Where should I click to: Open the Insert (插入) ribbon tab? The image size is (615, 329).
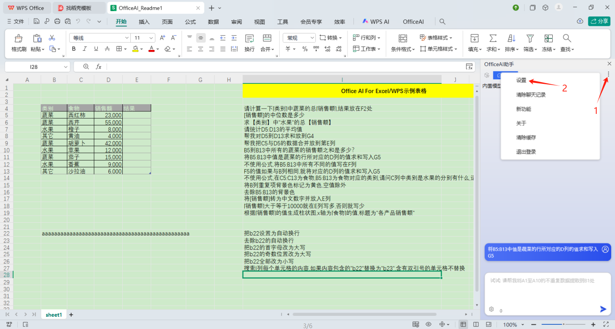pos(144,22)
